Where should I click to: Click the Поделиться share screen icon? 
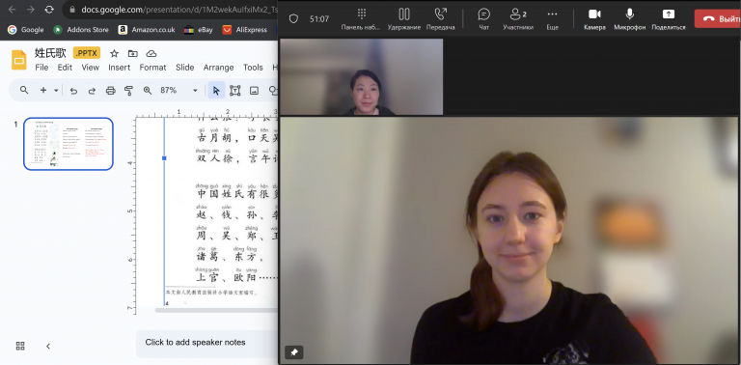[669, 19]
